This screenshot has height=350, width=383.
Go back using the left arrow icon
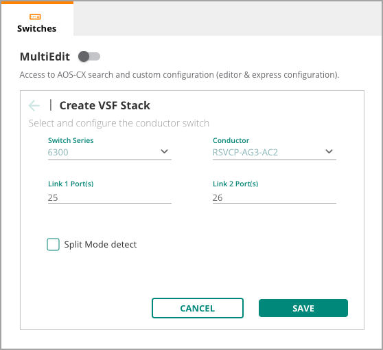[x=34, y=105]
